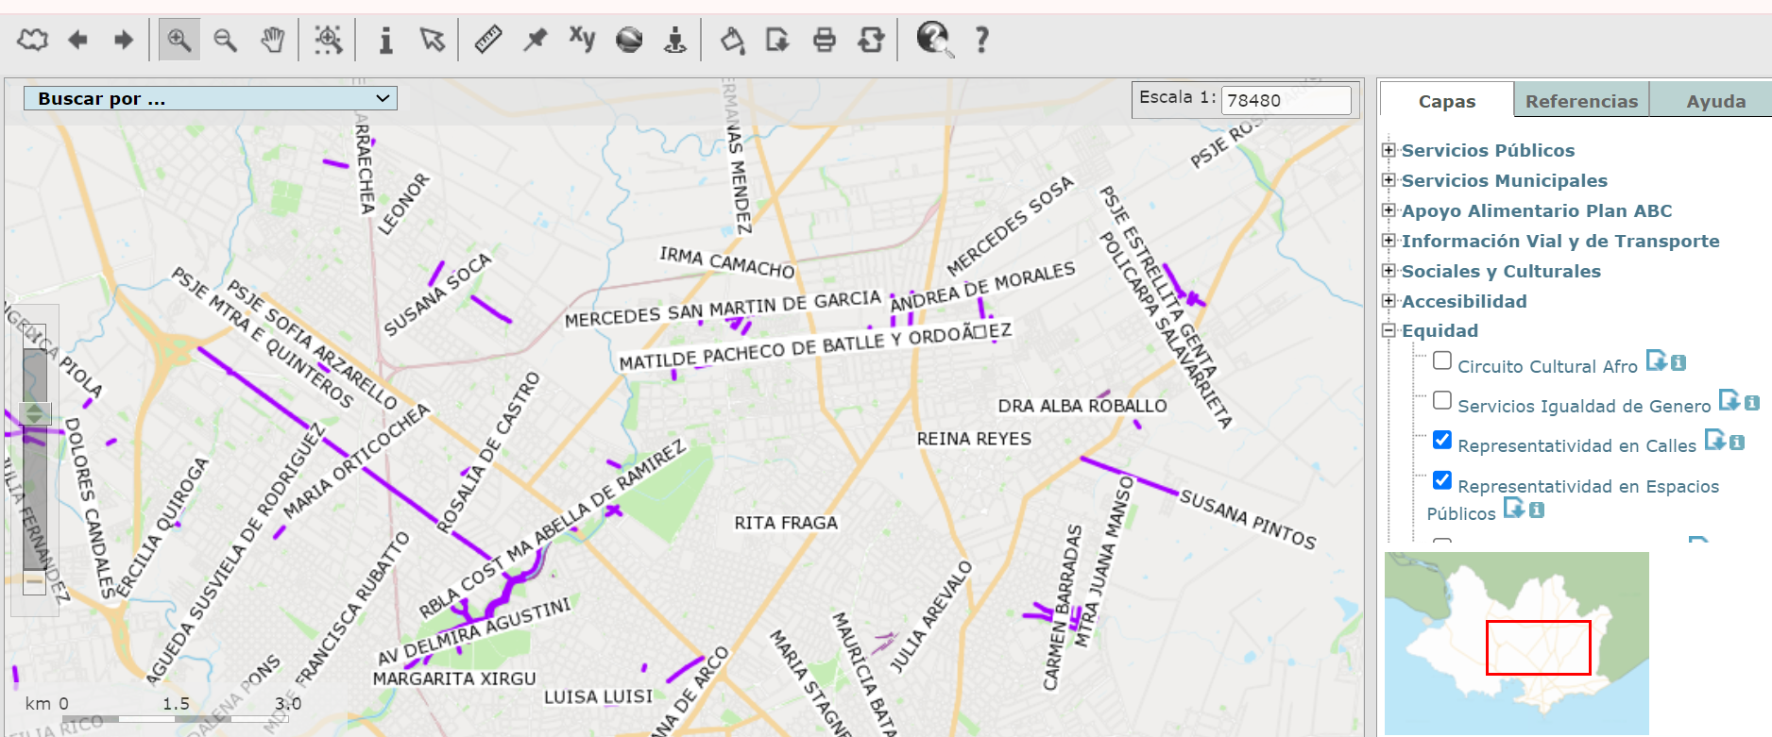
Task: Expand Servicios Públicos tree node
Action: coord(1389,150)
